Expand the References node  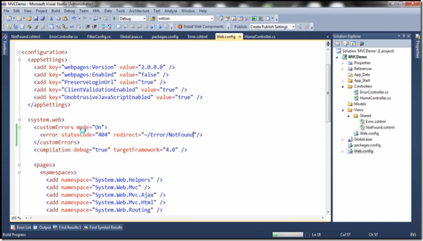point(343,69)
